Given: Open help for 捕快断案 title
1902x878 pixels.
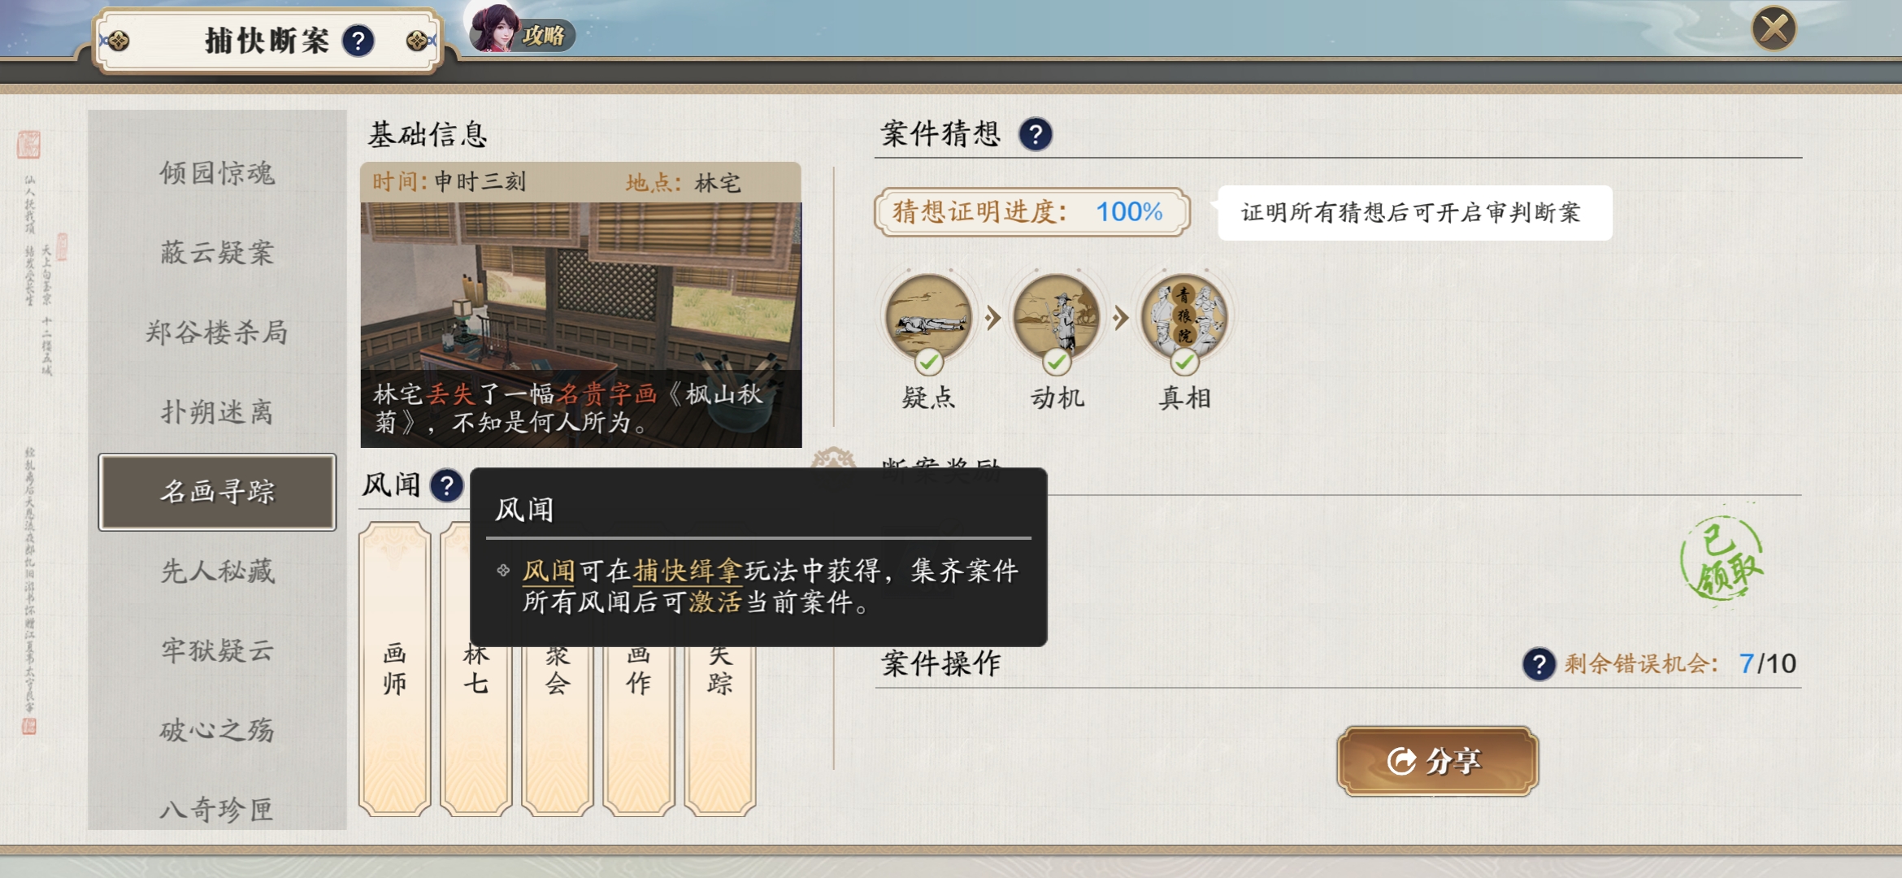Looking at the screenshot, I should click(x=358, y=41).
